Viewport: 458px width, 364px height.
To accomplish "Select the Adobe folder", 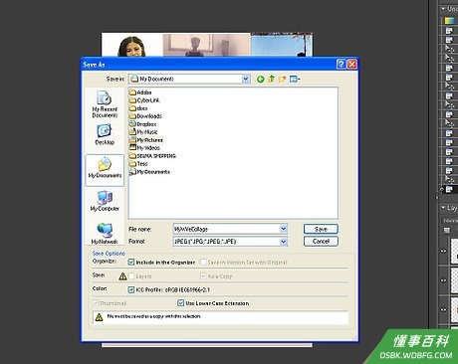I will 140,92.
